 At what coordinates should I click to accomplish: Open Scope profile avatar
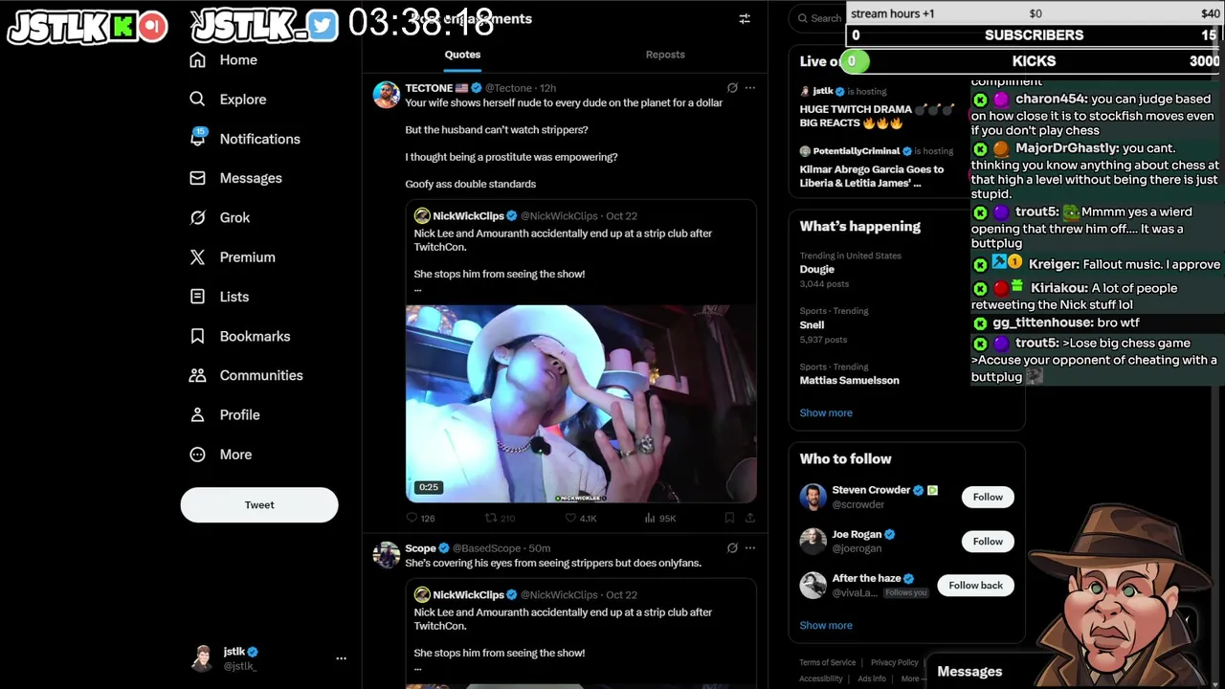[387, 555]
